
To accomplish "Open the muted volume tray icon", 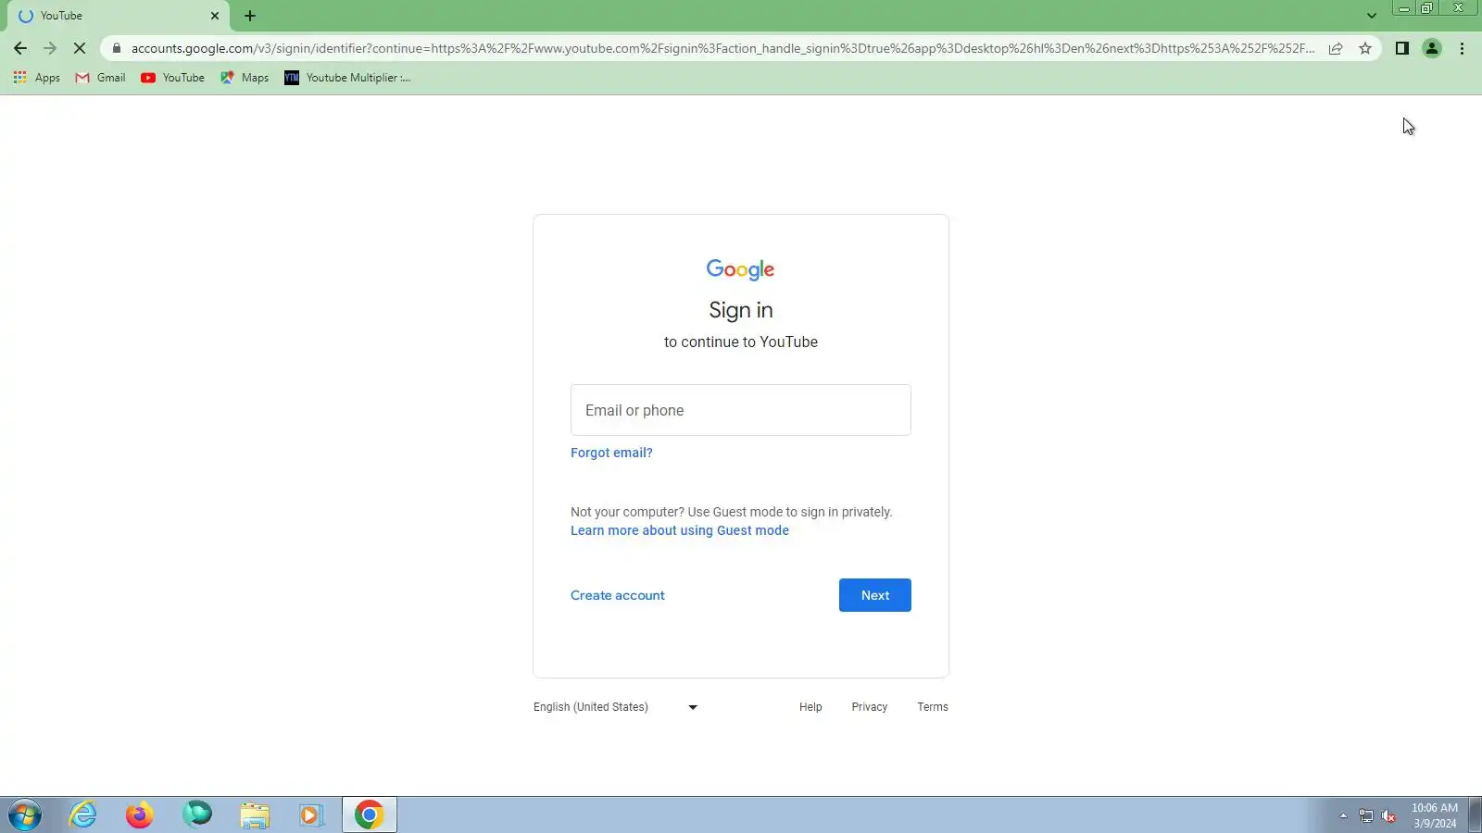I will [1388, 815].
